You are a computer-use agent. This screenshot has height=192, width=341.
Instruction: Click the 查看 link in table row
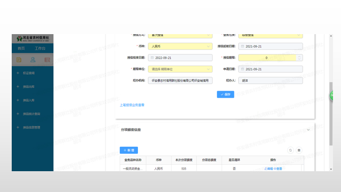click(278, 169)
